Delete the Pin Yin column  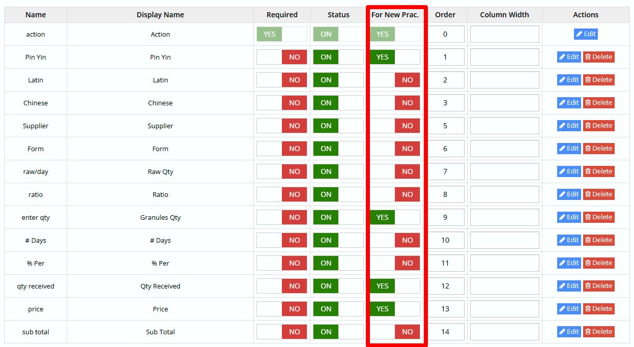coord(598,57)
